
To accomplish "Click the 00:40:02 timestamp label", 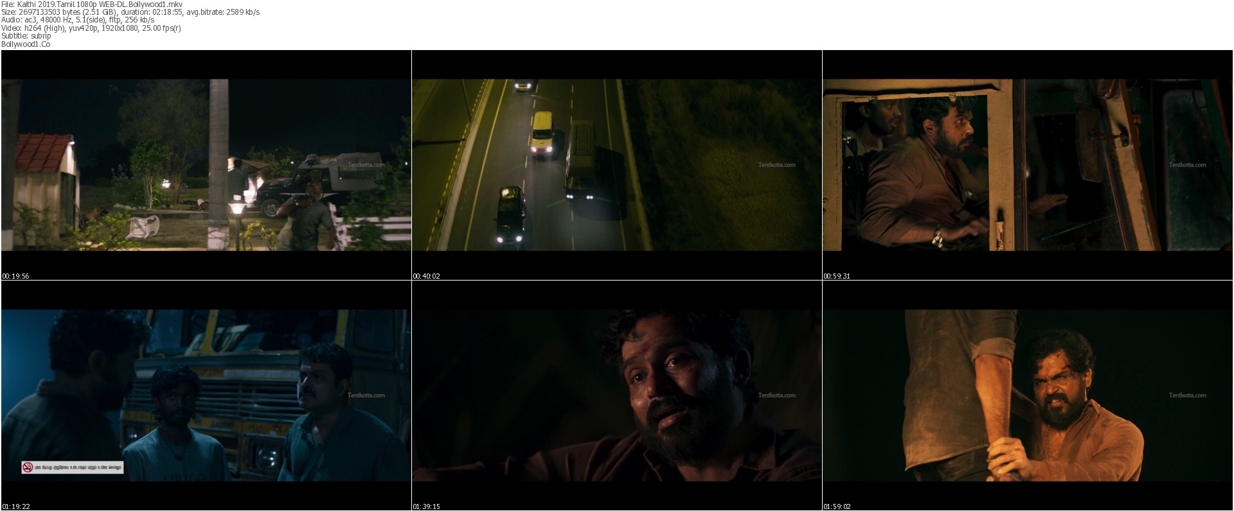I will 426,276.
